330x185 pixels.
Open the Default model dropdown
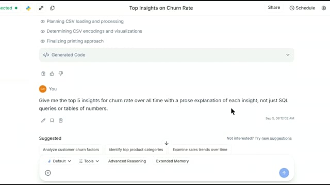pos(60,161)
